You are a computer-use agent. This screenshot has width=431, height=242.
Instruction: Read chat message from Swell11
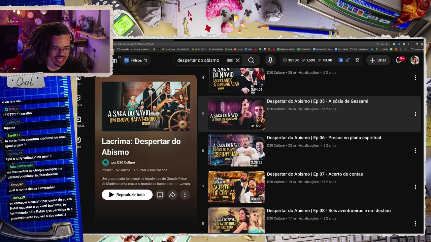point(36,141)
